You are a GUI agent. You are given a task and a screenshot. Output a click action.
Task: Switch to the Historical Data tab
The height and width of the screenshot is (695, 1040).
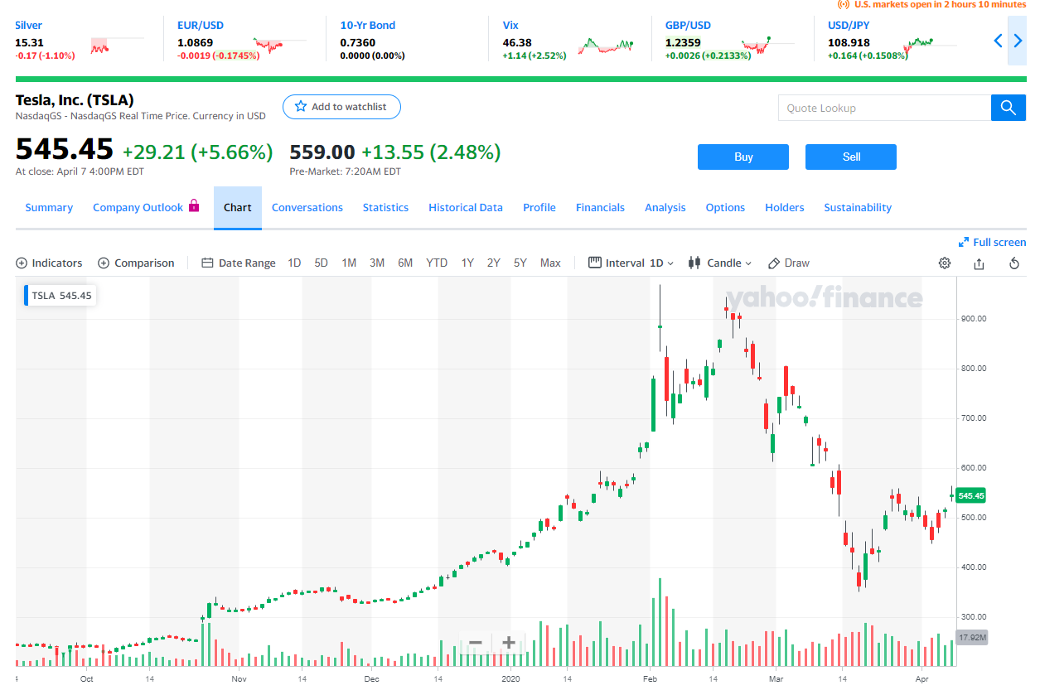465,208
